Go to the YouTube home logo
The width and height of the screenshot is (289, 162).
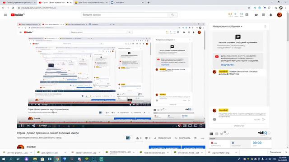coord(18,15)
